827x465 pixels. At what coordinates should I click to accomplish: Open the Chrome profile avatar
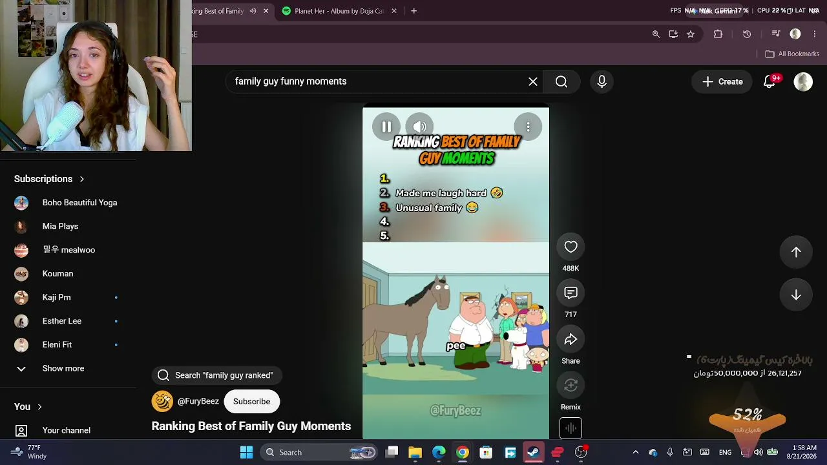[x=795, y=34]
